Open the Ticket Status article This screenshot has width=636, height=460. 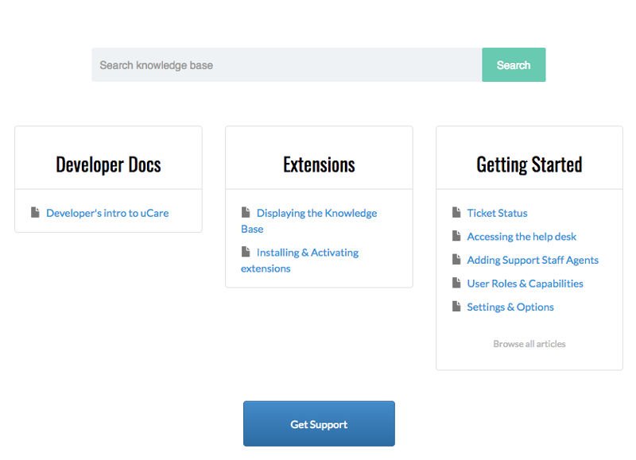[x=497, y=213]
